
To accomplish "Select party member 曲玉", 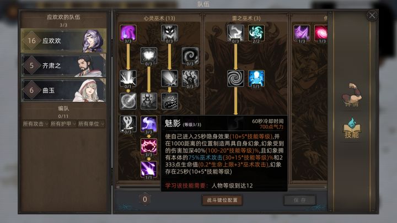I will tap(63, 90).
